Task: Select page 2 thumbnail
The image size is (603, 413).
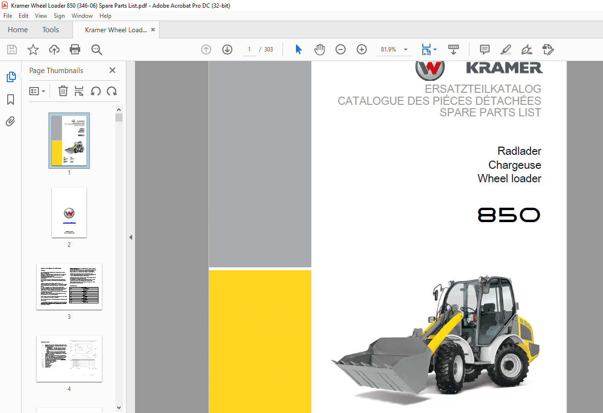Action: click(69, 213)
